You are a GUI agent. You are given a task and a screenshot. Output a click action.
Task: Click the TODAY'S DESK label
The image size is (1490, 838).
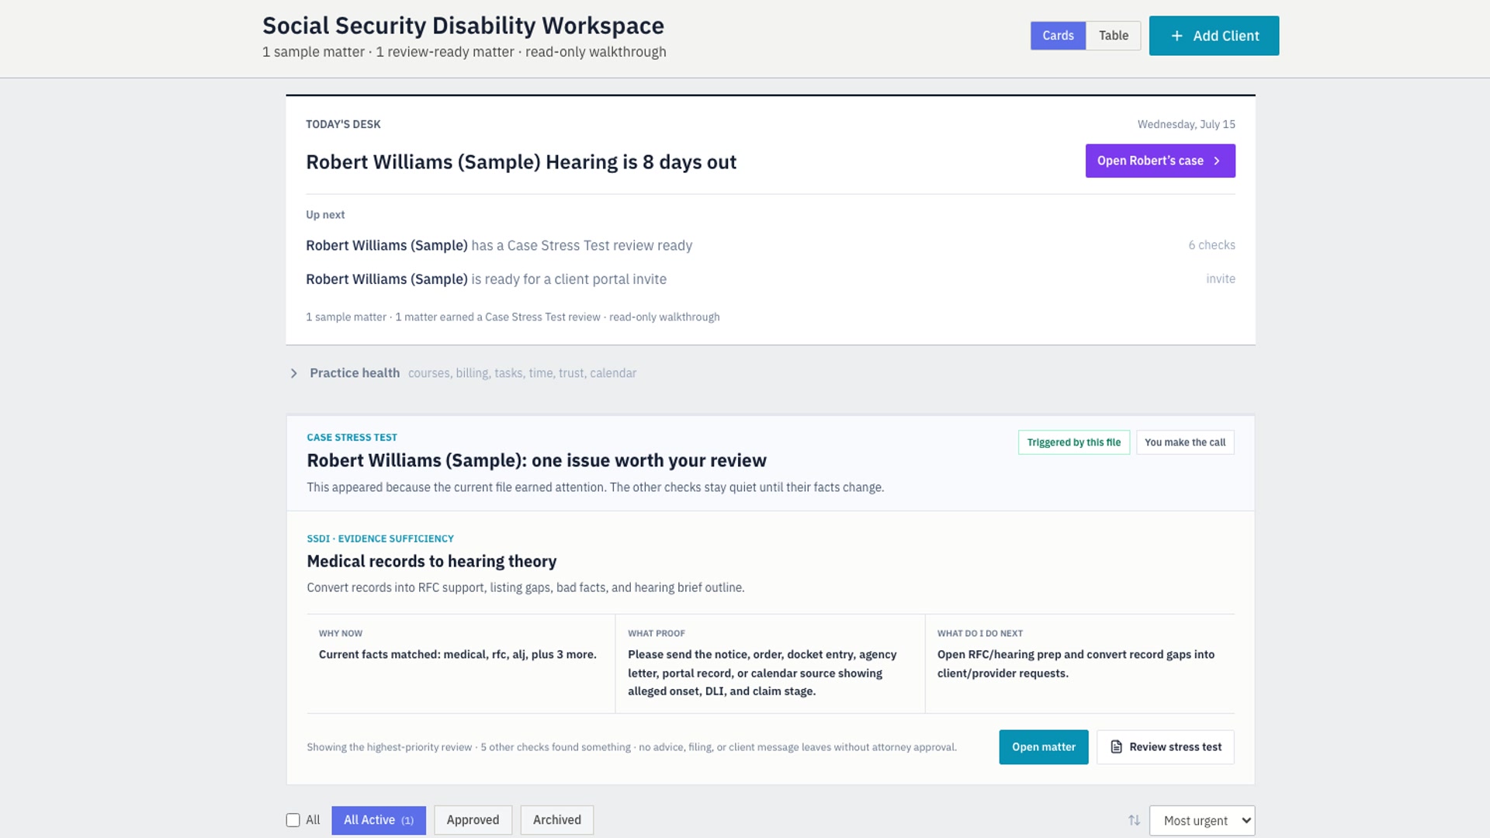343,124
